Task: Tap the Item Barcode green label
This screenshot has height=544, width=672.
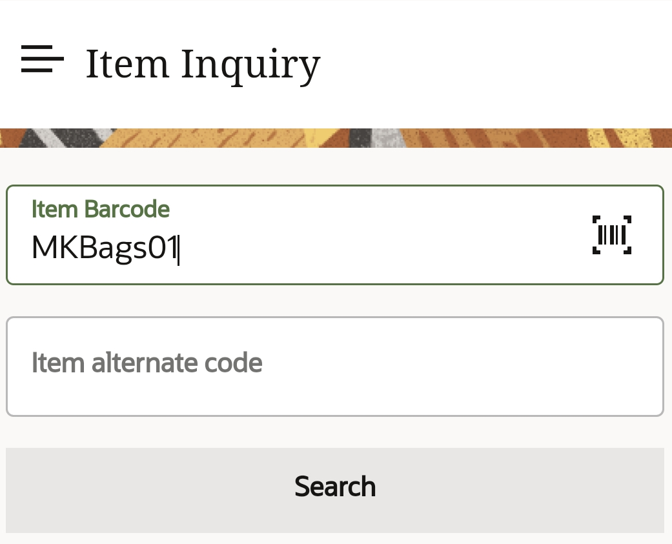Action: click(x=100, y=209)
